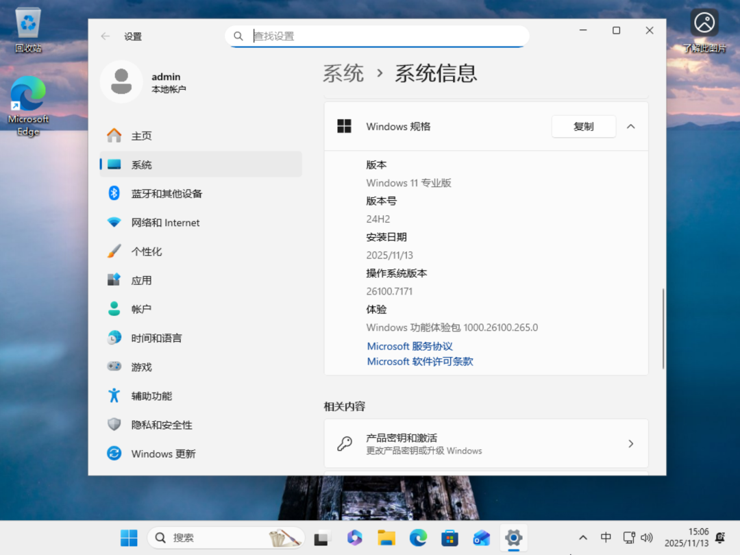Click the Bluetooth icon in the sidebar

[x=114, y=193]
